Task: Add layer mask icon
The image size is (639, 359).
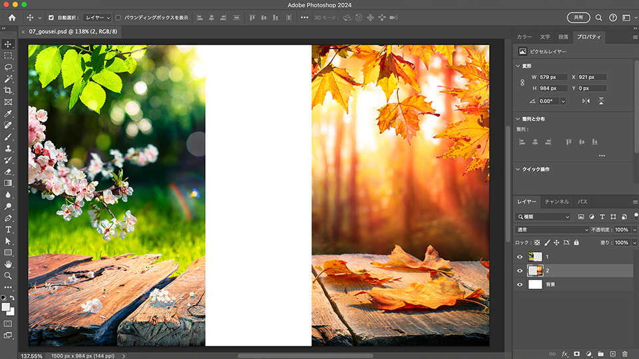Action: [x=576, y=354]
